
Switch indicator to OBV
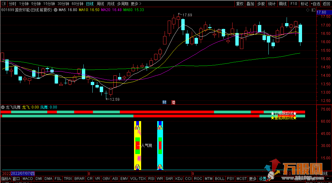106,179
